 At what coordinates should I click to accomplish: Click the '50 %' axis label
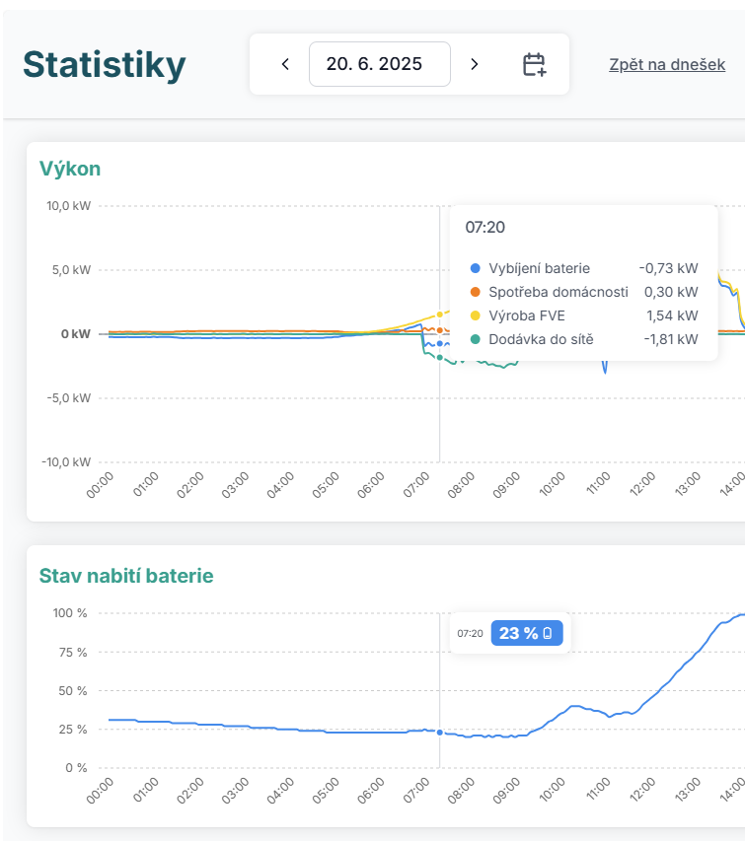click(72, 691)
